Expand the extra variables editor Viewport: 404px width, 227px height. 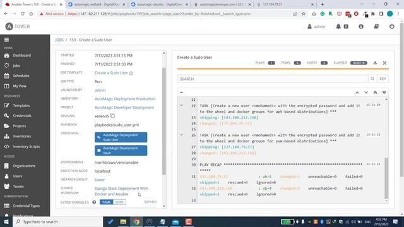click(x=150, y=202)
